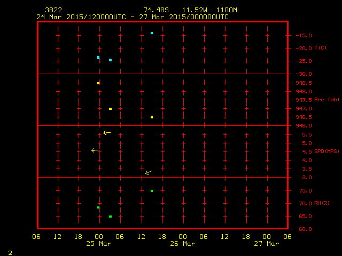Click the lowest yellow wind arrow
Image resolution: width=342 pixels, height=256 pixels.
click(x=148, y=172)
